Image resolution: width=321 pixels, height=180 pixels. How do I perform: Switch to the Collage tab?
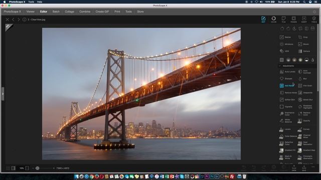(69, 11)
